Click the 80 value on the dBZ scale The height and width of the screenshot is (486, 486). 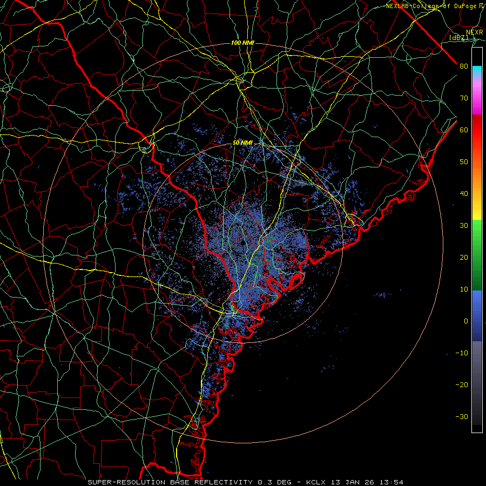tap(464, 66)
